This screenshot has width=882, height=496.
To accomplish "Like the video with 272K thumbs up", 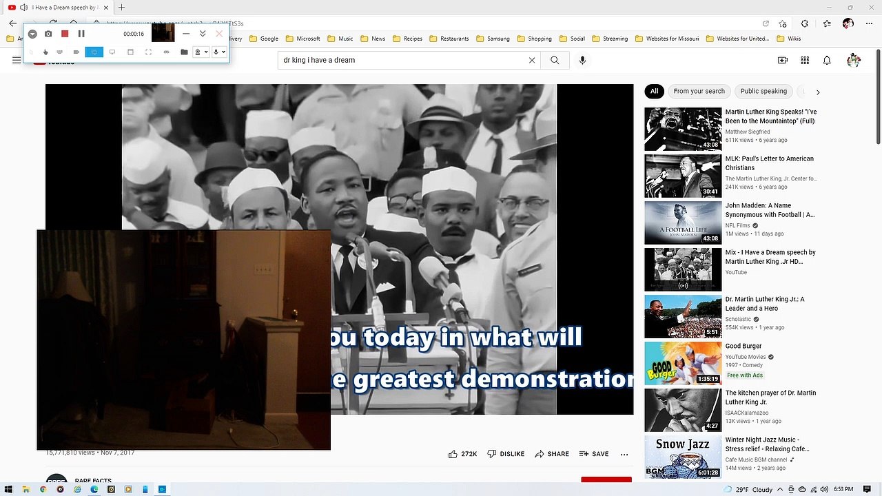I will coord(462,454).
